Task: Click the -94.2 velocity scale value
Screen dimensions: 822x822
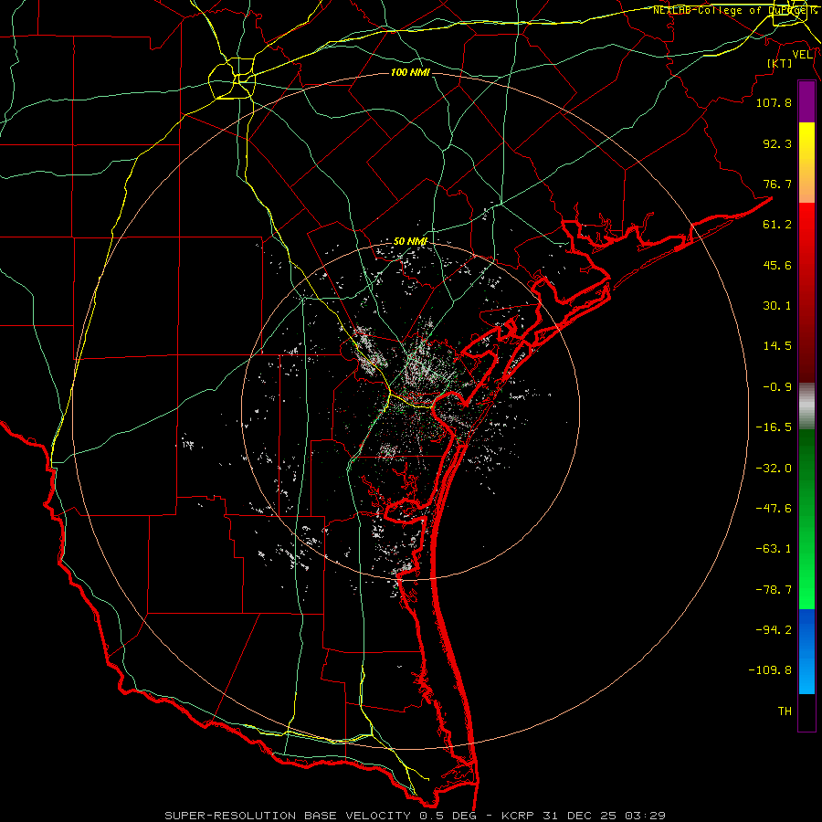Action: [x=774, y=630]
